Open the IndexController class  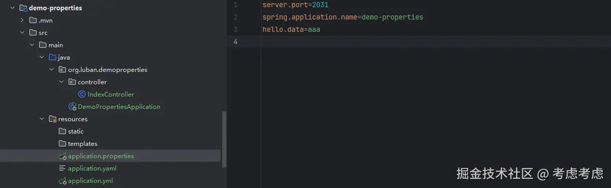click(111, 94)
